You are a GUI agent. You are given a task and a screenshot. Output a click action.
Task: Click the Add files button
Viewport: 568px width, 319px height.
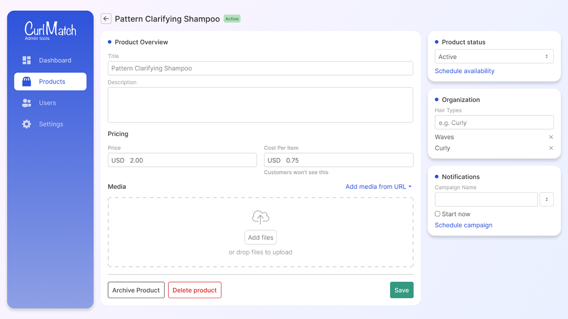pyautogui.click(x=261, y=238)
